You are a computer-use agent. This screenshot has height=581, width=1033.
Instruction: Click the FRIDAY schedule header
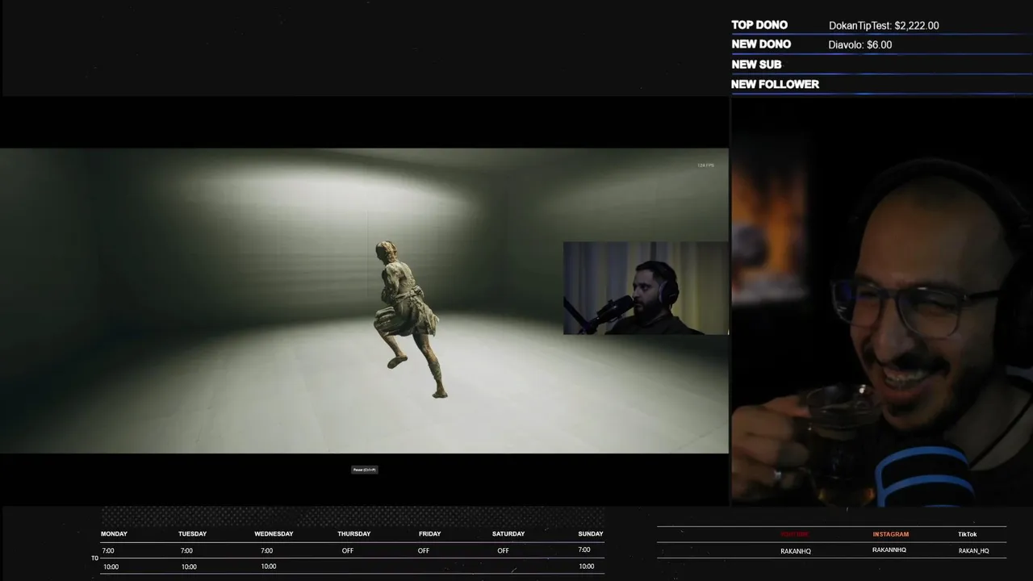429,534
